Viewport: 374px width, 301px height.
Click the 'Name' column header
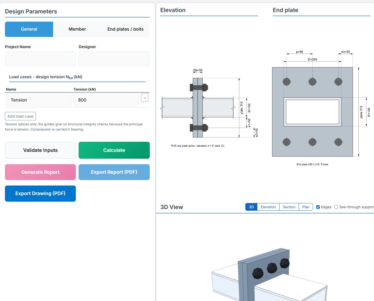tap(11, 89)
